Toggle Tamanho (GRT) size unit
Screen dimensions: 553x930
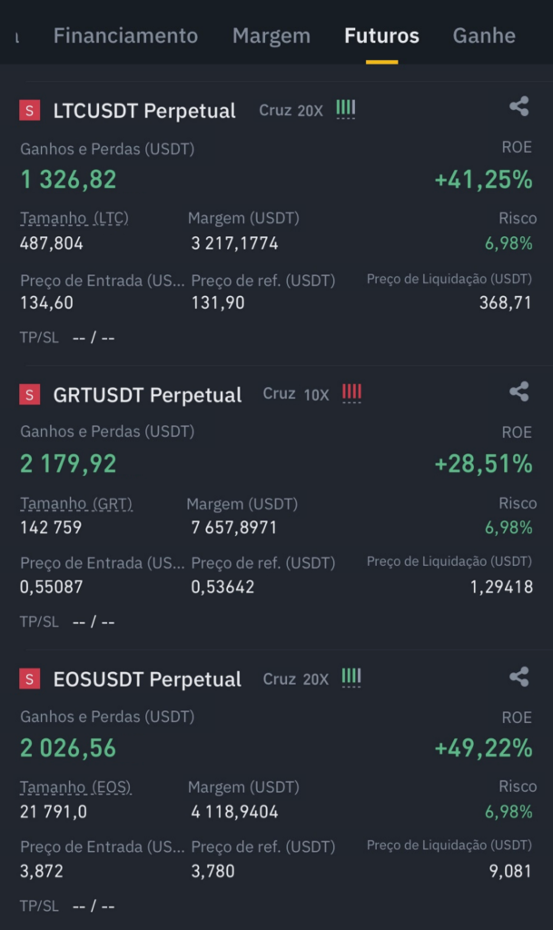point(76,503)
